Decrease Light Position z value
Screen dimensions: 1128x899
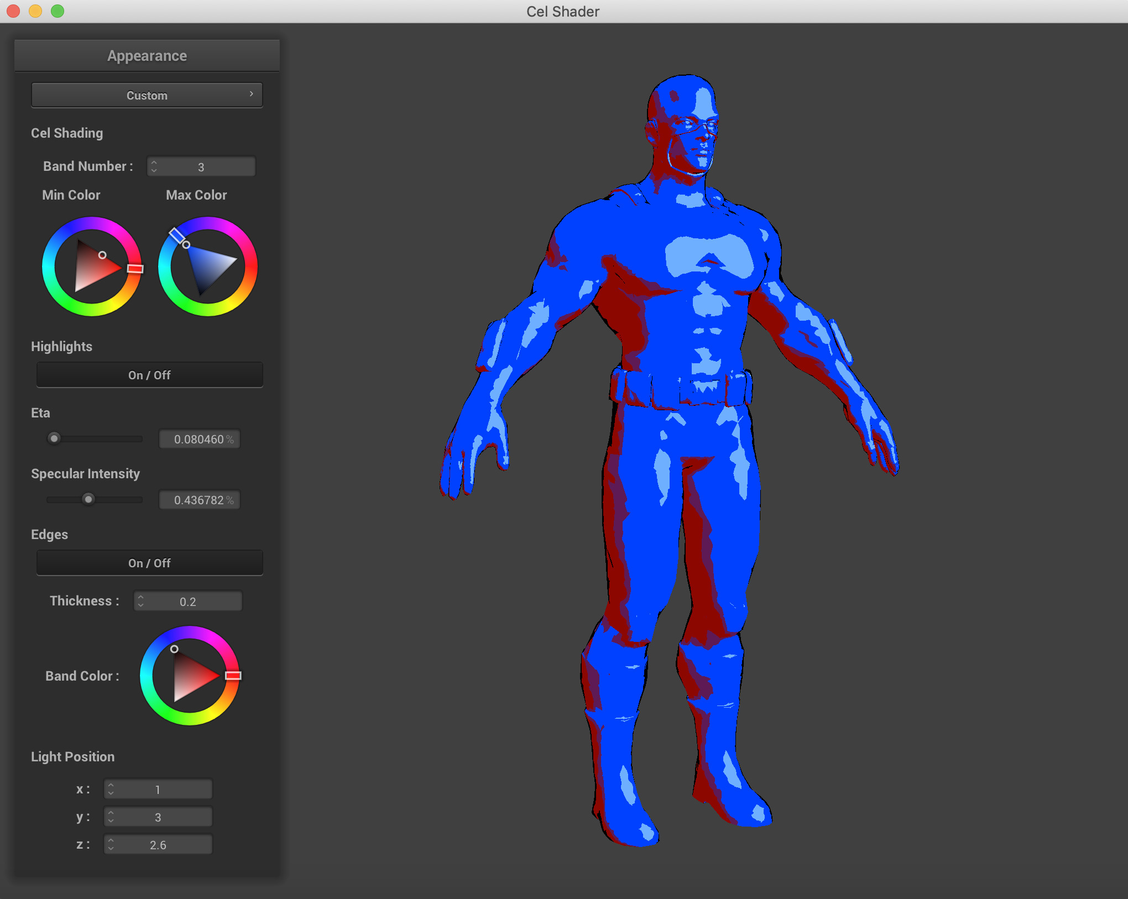111,848
